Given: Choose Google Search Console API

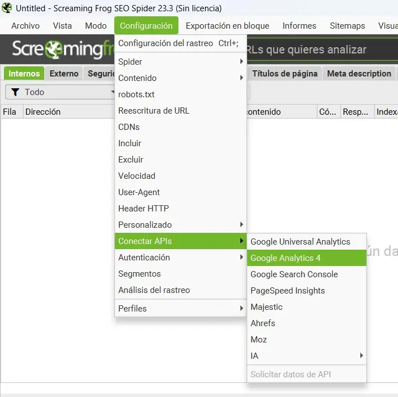Looking at the screenshot, I should click(x=307, y=274).
